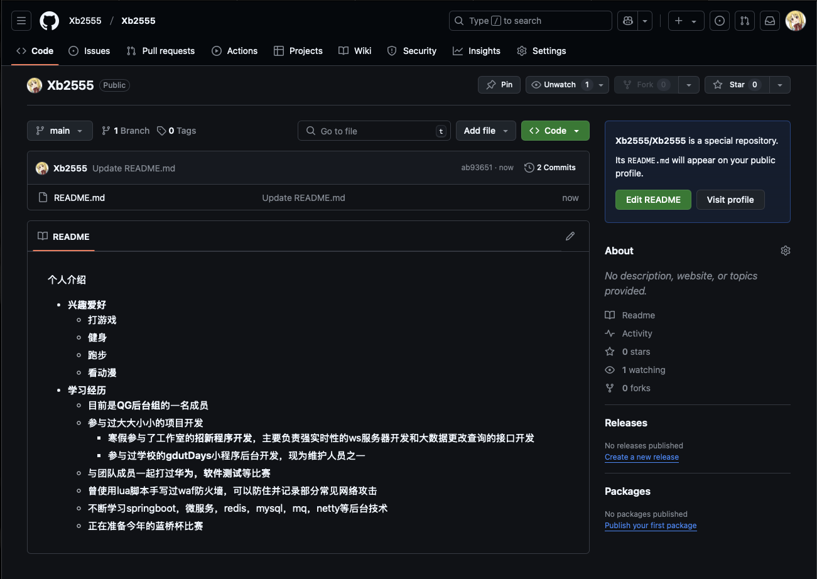This screenshot has width=817, height=579.
Task: Click the bold Xb2555 repository title
Action: tap(70, 85)
